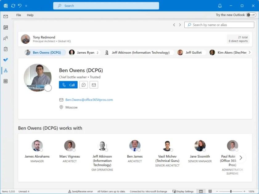View the 8 direct reports count

click(x=238, y=41)
